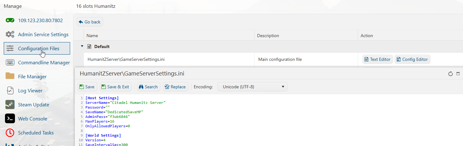Open File Manager folder icon

[10, 76]
